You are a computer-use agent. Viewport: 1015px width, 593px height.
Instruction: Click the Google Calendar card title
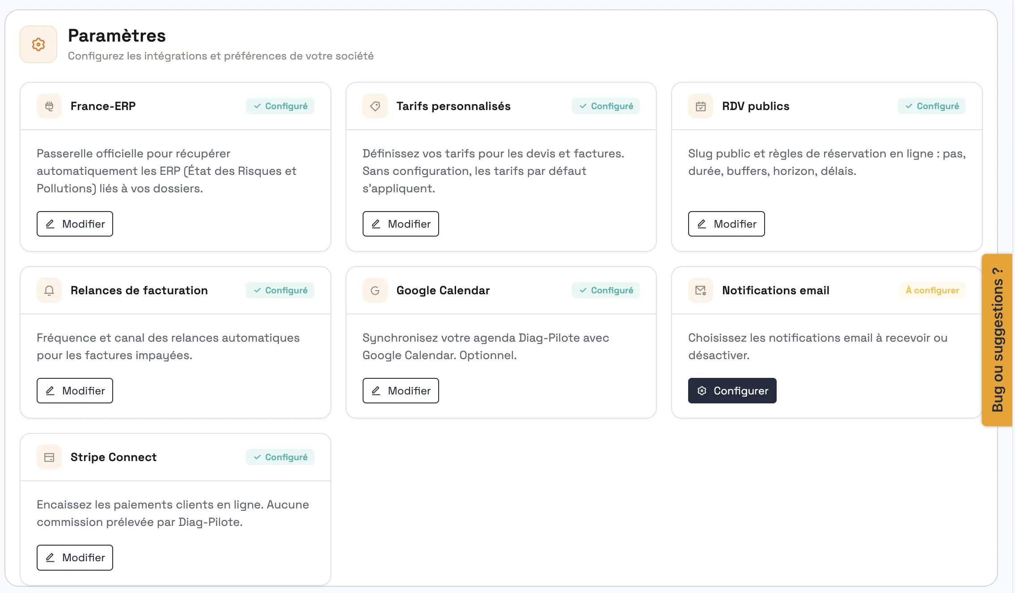(x=443, y=290)
